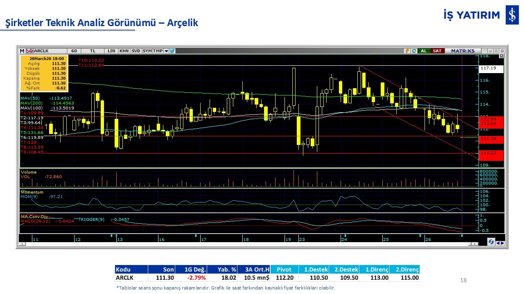
Task: Expand the dropdown arrow after TMP
Action: point(166,51)
